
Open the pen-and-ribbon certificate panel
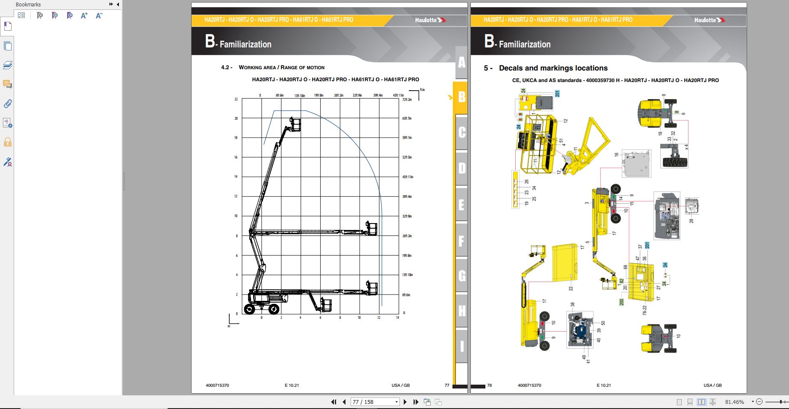(7, 162)
